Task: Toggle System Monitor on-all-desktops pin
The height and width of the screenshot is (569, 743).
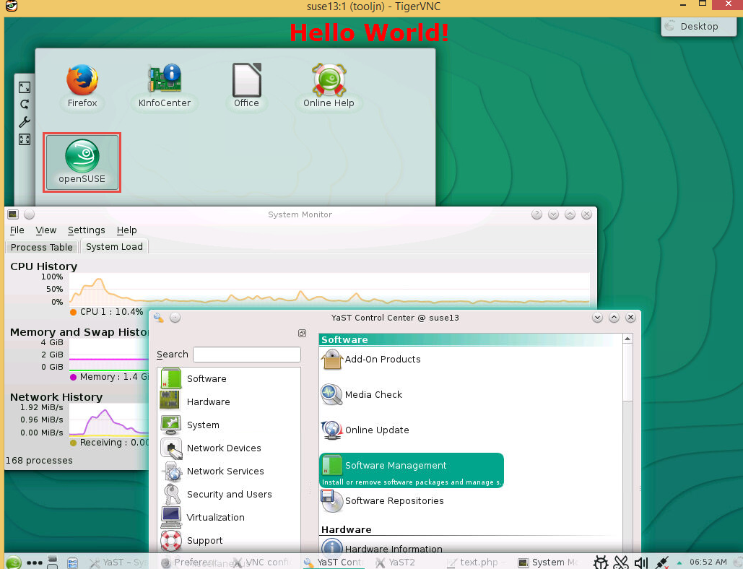Action: (30, 214)
